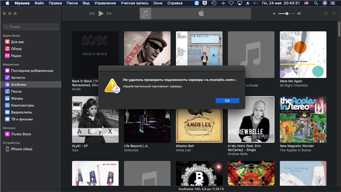Select Жанры in library sidebar
This screenshot has width=341, height=192.
(31, 98)
